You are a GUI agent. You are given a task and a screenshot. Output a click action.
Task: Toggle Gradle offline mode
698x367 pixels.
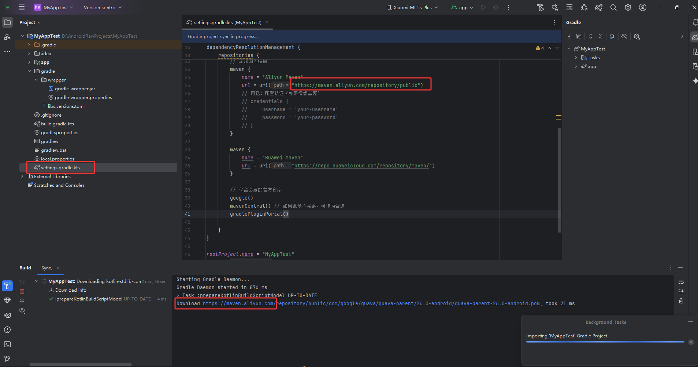(x=624, y=36)
